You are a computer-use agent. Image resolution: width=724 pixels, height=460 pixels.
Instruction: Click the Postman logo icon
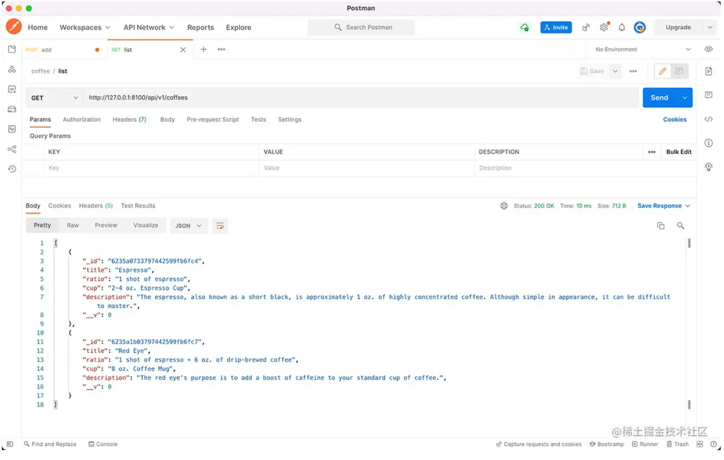[14, 27]
